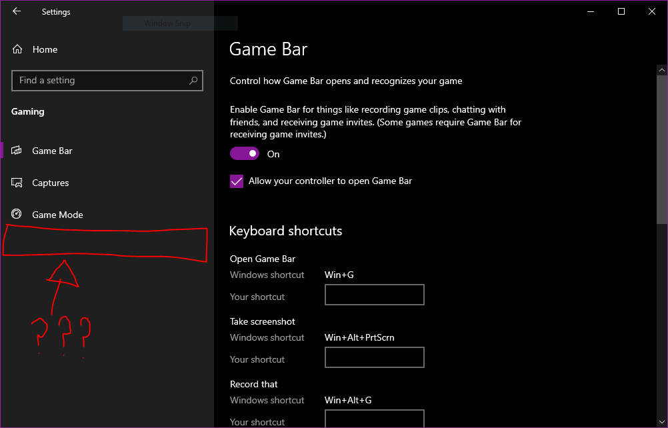Click the search magnifier icon
The width and height of the screenshot is (668, 428).
click(x=193, y=81)
